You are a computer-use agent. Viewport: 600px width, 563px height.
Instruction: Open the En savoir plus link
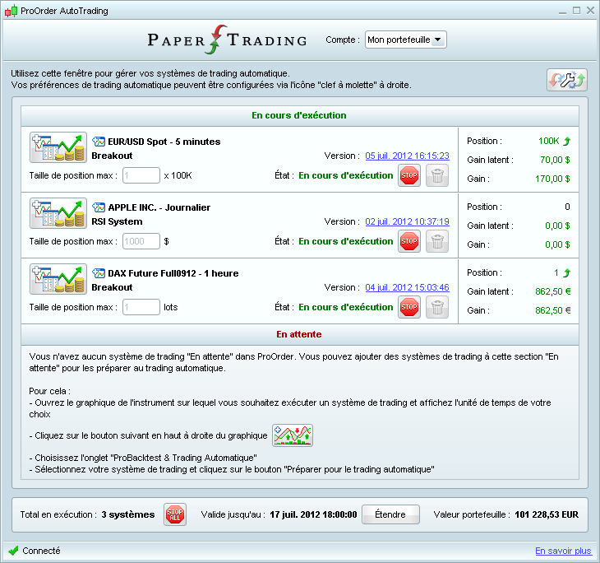[x=563, y=551]
